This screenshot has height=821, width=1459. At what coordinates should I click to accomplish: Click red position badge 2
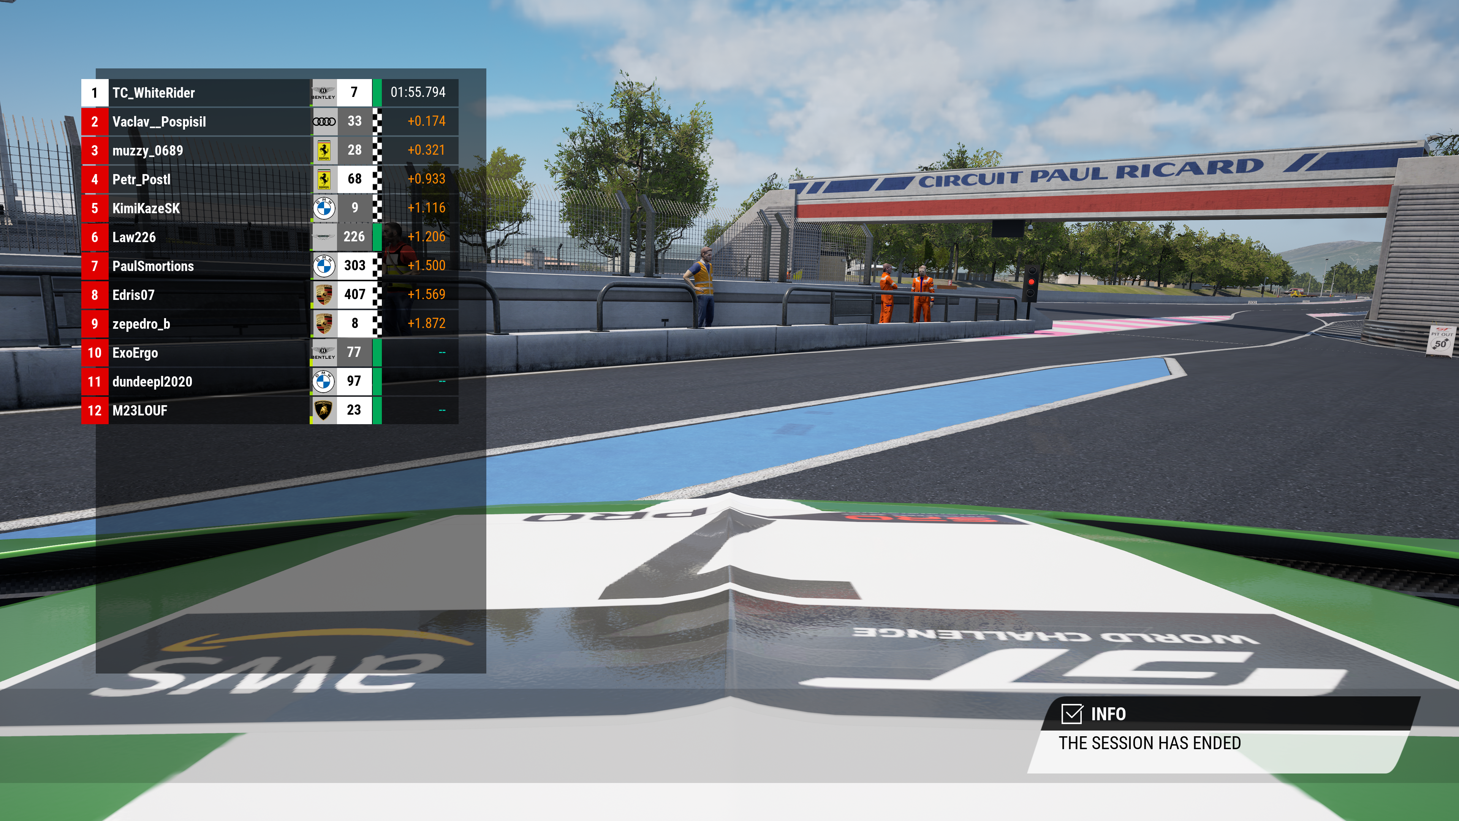(x=95, y=122)
